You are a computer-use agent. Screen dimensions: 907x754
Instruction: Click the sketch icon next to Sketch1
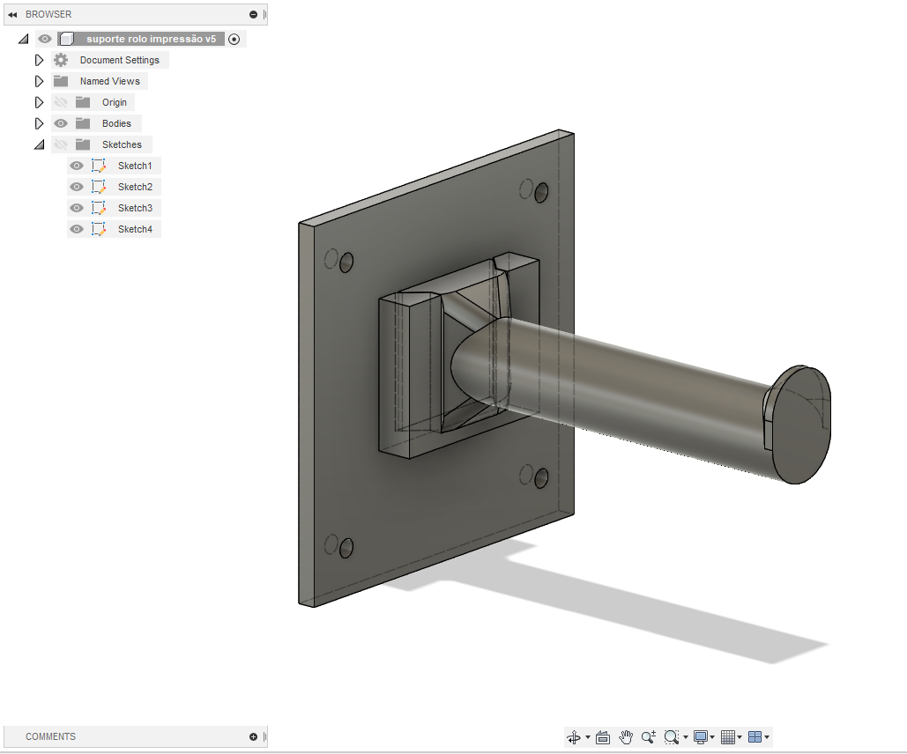(x=99, y=166)
